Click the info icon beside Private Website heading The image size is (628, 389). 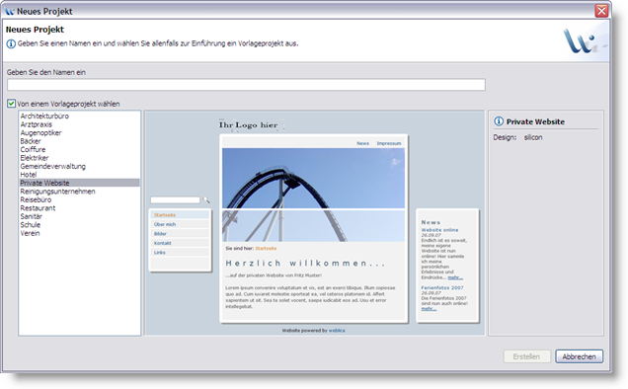click(x=499, y=121)
